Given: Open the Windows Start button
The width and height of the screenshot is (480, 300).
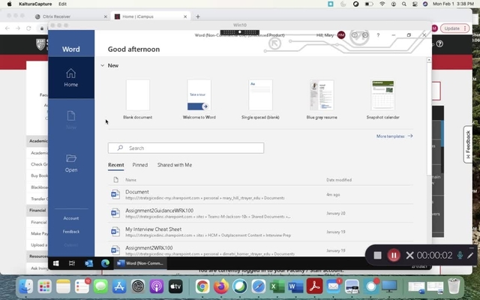Looking at the screenshot, I should click(x=56, y=263).
